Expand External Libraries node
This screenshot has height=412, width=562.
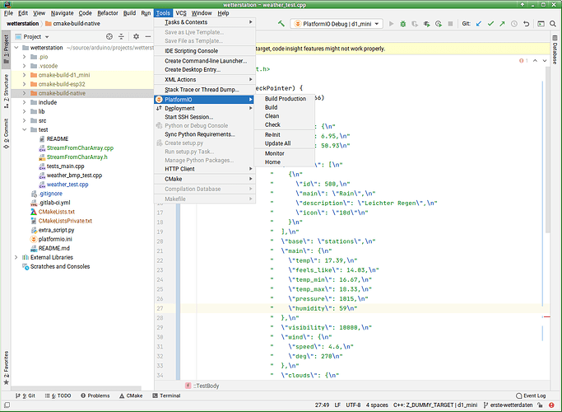[x=16, y=257]
